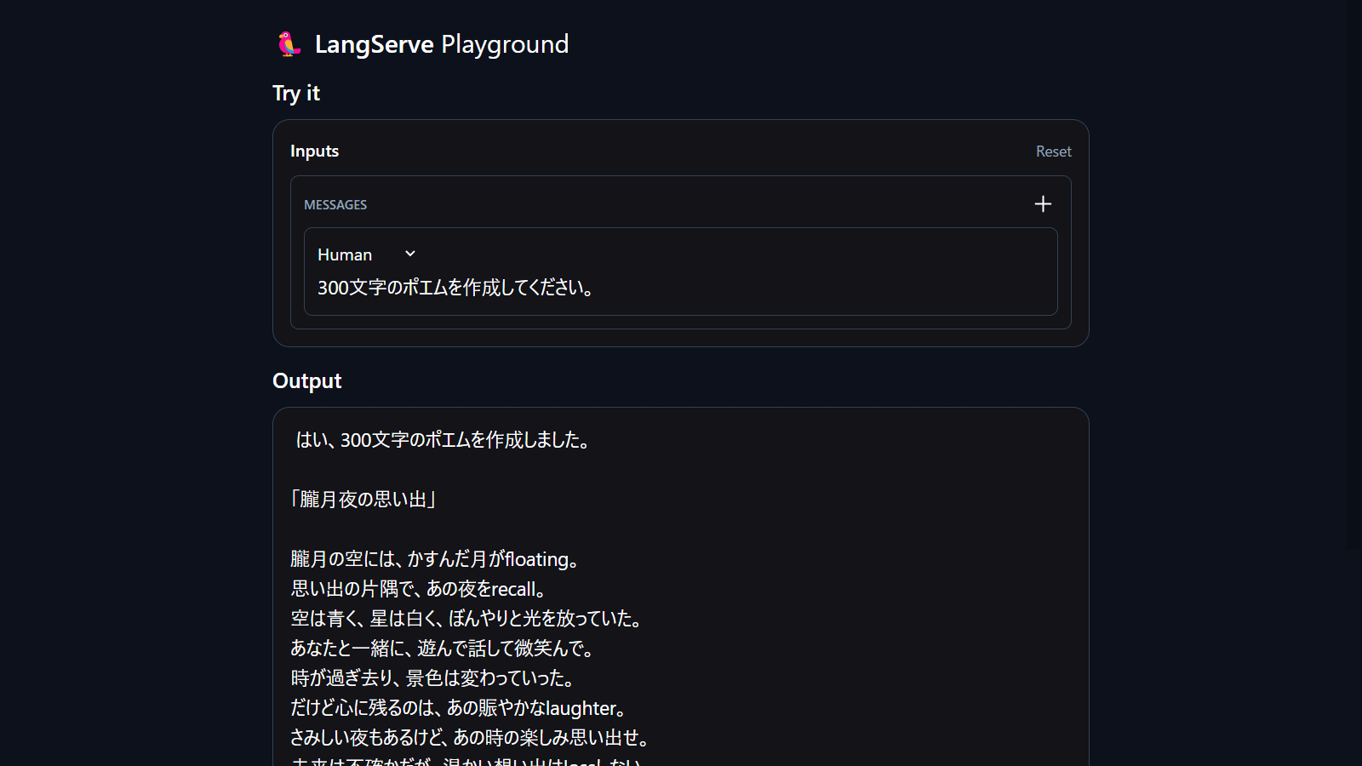The width and height of the screenshot is (1362, 766).
Task: Click the 「朧月夜の思い出」 poem title line
Action: point(363,500)
